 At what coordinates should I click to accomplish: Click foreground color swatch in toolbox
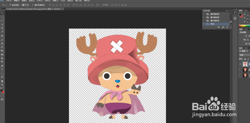click(1, 90)
